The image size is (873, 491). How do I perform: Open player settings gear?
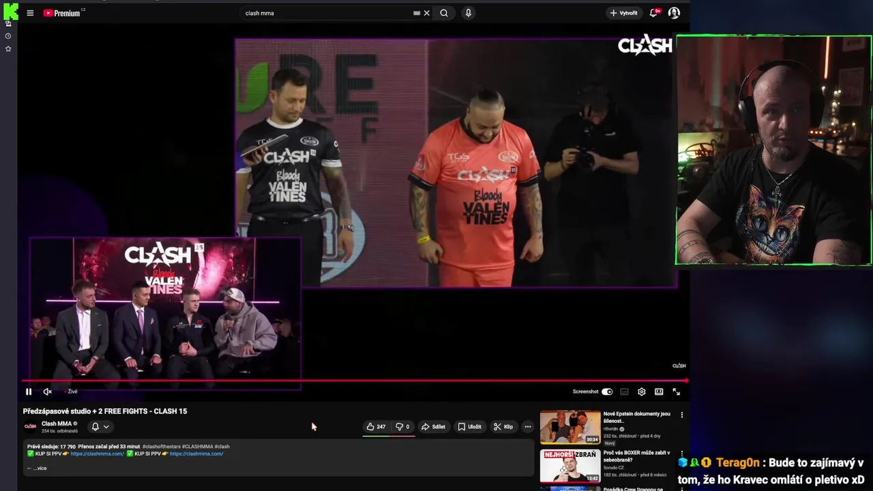coord(642,392)
